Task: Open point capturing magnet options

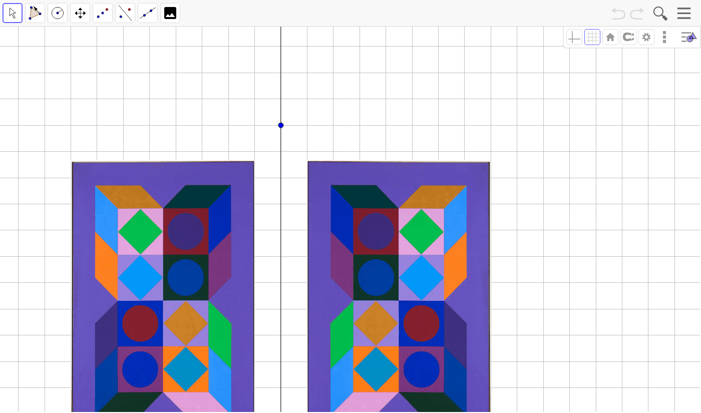Action: (x=628, y=37)
